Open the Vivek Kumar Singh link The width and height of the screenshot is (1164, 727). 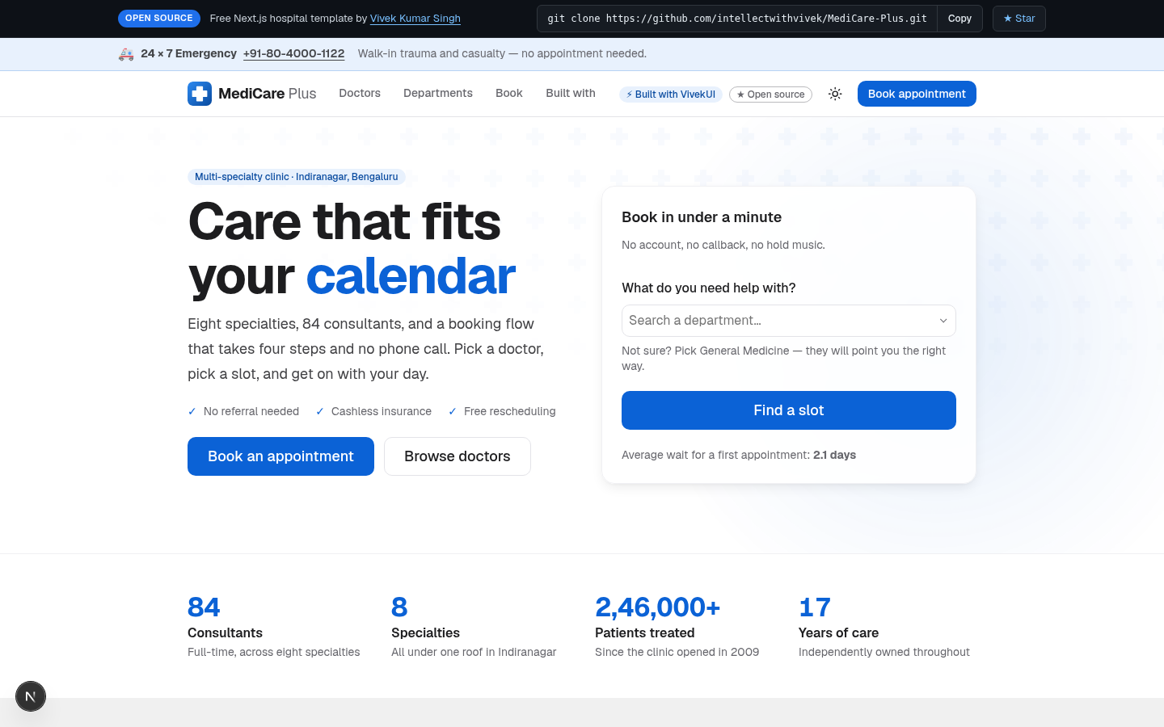[x=415, y=19]
